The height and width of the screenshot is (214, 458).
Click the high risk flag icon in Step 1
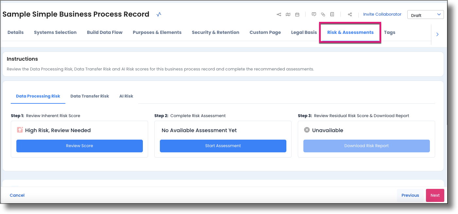click(x=20, y=130)
